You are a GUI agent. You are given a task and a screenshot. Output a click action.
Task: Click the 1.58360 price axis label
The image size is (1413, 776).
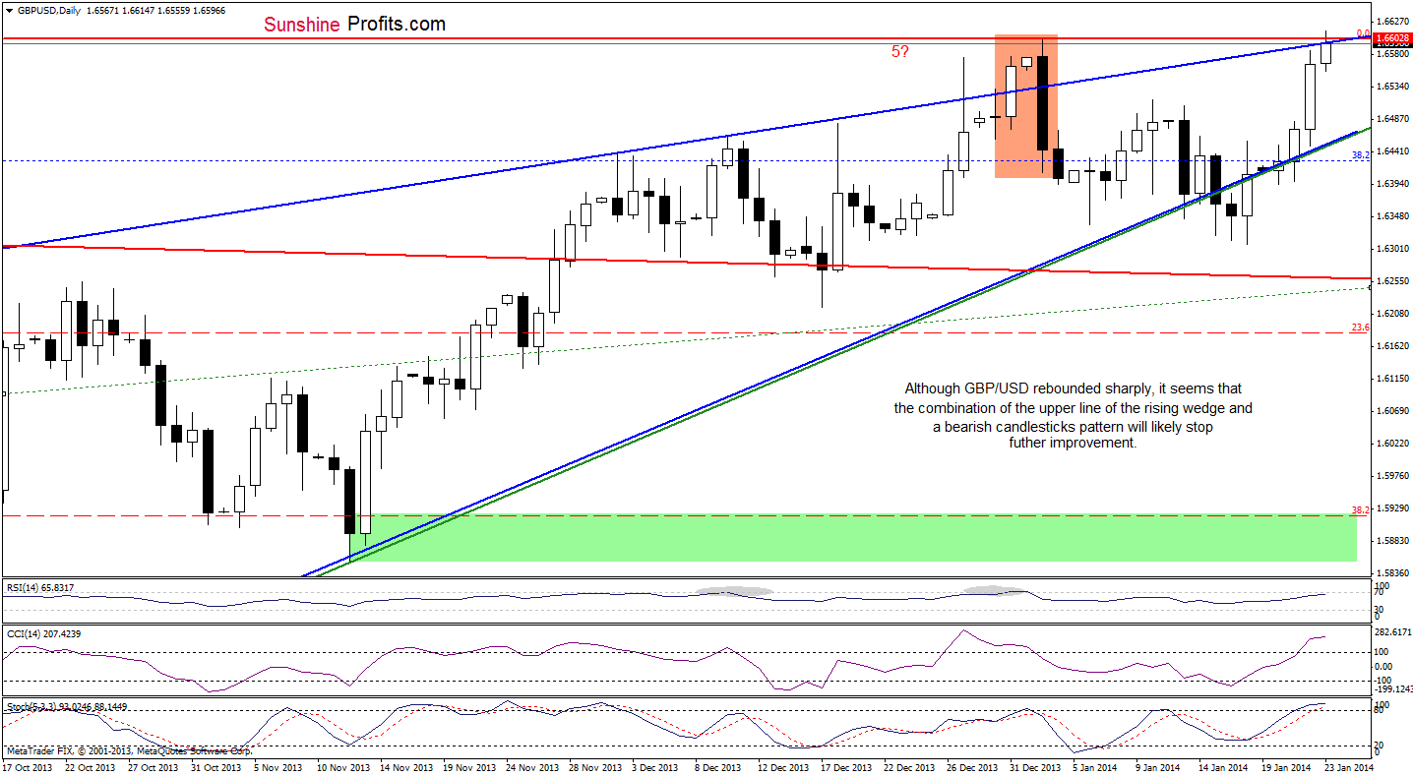coord(1392,573)
